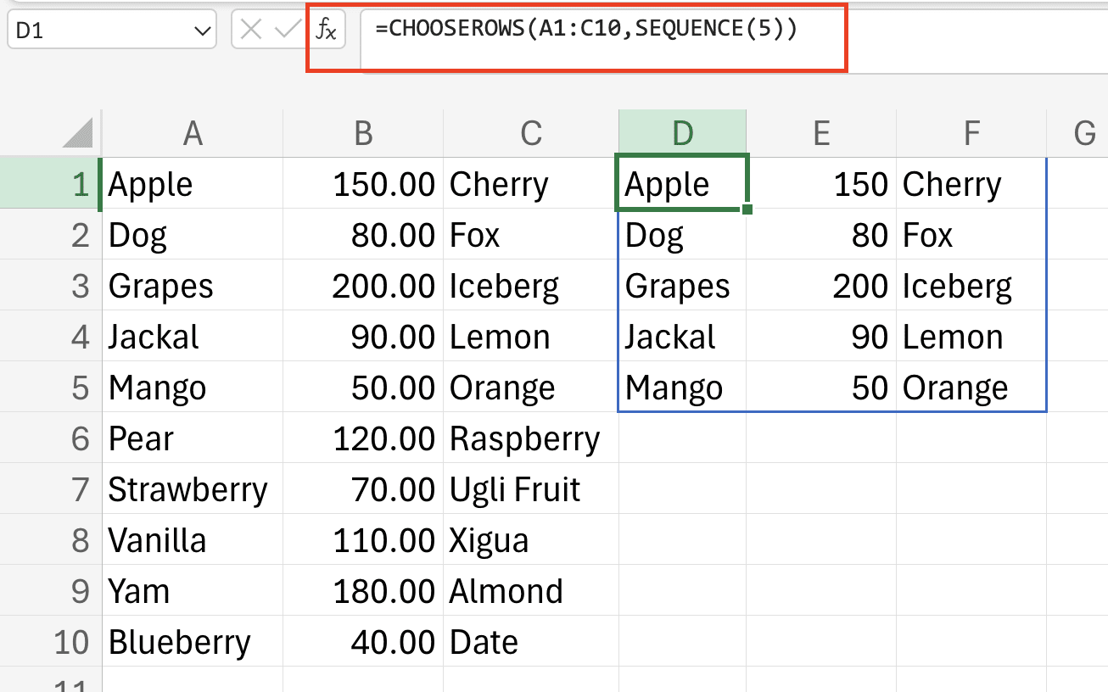Click cell A6 containing Pear
Image resolution: width=1108 pixels, height=692 pixels.
pos(193,438)
